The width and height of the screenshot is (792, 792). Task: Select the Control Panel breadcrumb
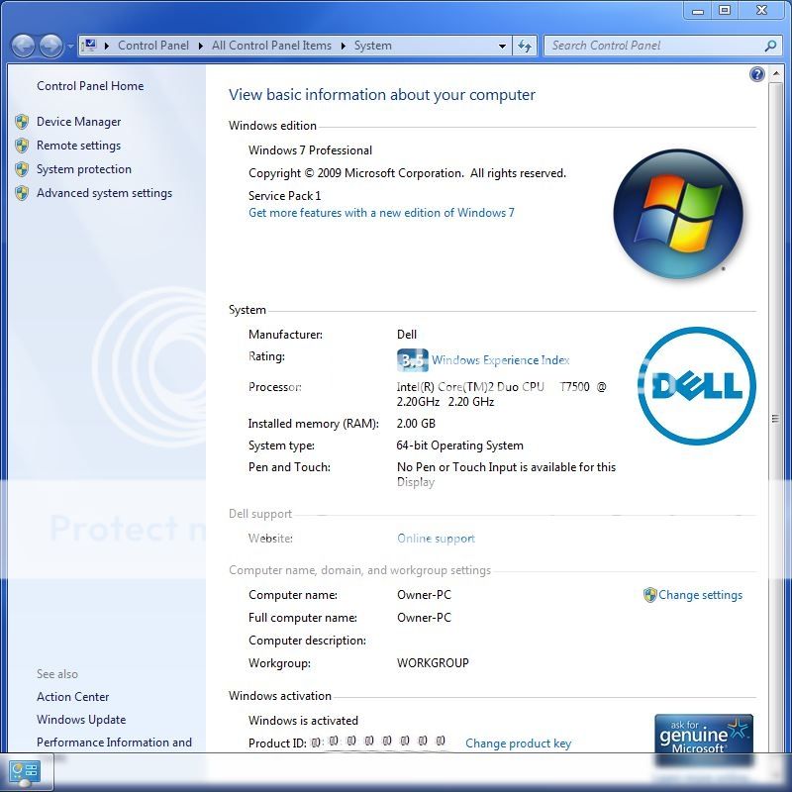click(153, 46)
